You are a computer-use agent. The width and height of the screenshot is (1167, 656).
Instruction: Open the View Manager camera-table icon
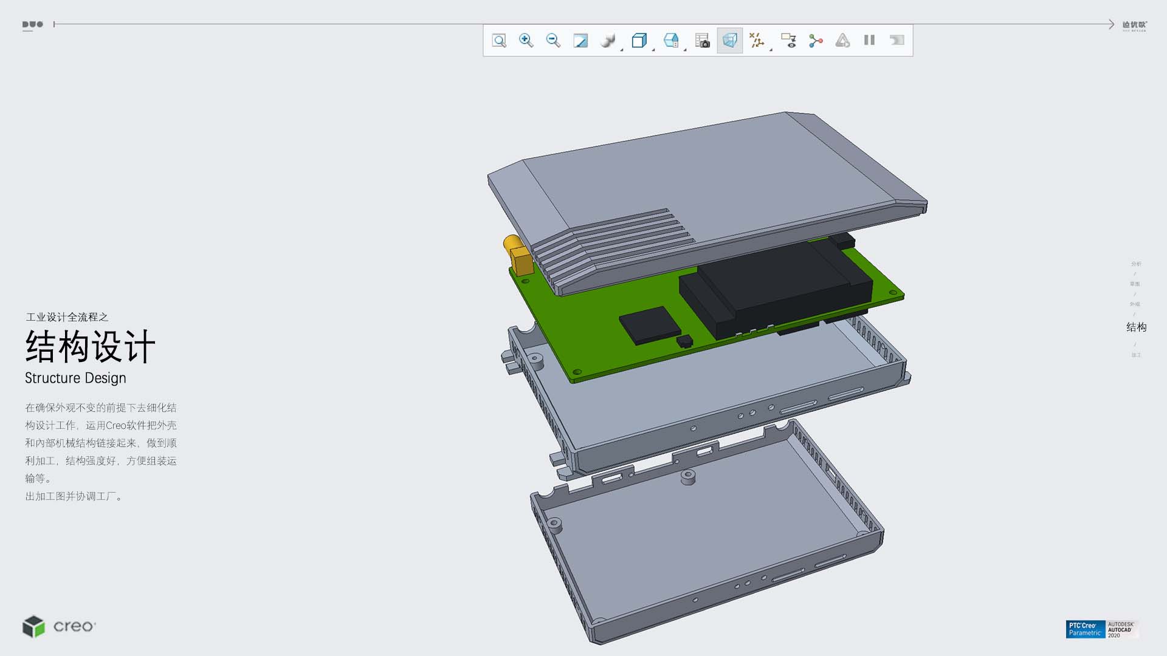coord(703,41)
